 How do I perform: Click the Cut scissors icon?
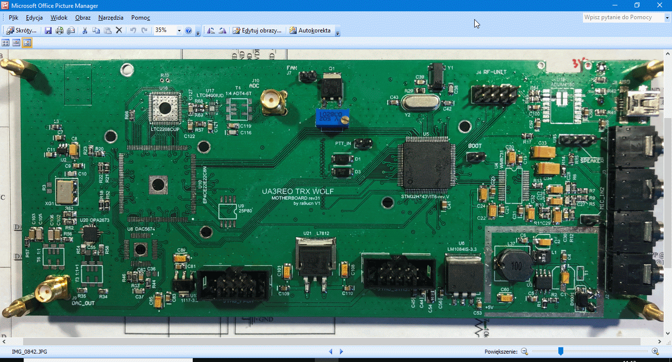pyautogui.click(x=85, y=30)
